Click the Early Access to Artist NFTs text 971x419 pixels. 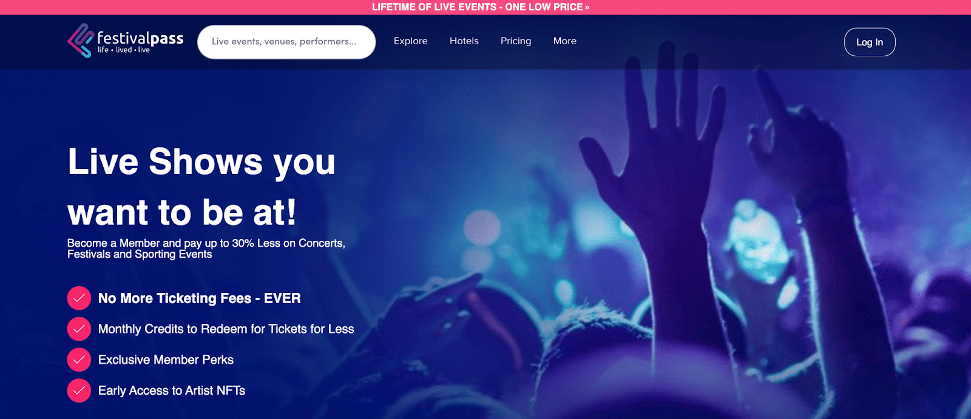(172, 391)
